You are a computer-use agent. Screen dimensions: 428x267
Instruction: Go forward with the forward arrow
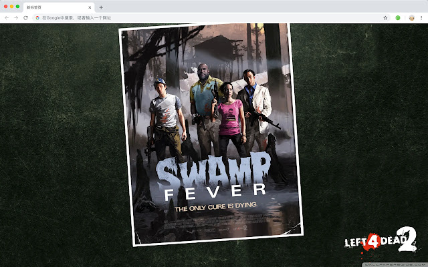click(x=16, y=18)
